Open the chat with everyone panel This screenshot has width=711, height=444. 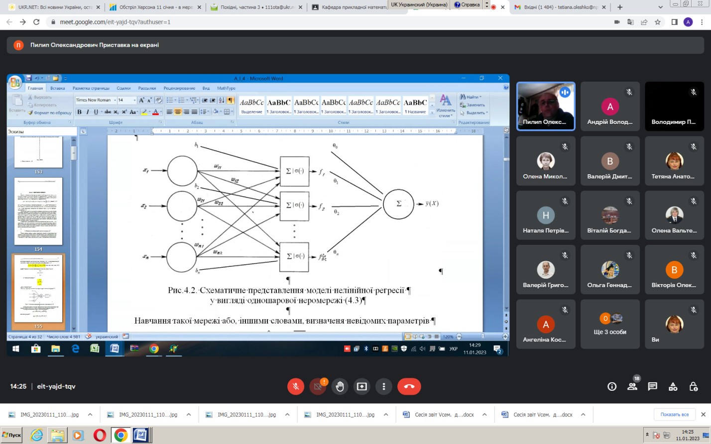pos(653,387)
